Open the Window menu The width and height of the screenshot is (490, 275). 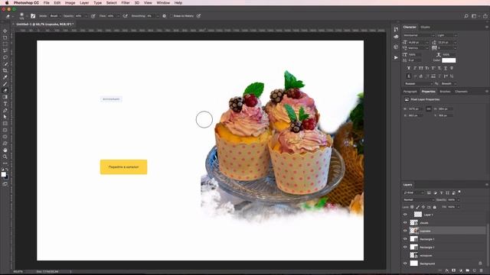tap(163, 3)
